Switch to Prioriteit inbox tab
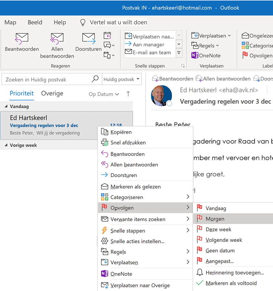The image size is (273, 291). coord(22,93)
